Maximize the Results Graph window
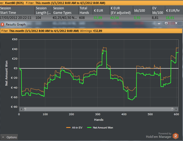This screenshot has height=141, width=183. 166,23
